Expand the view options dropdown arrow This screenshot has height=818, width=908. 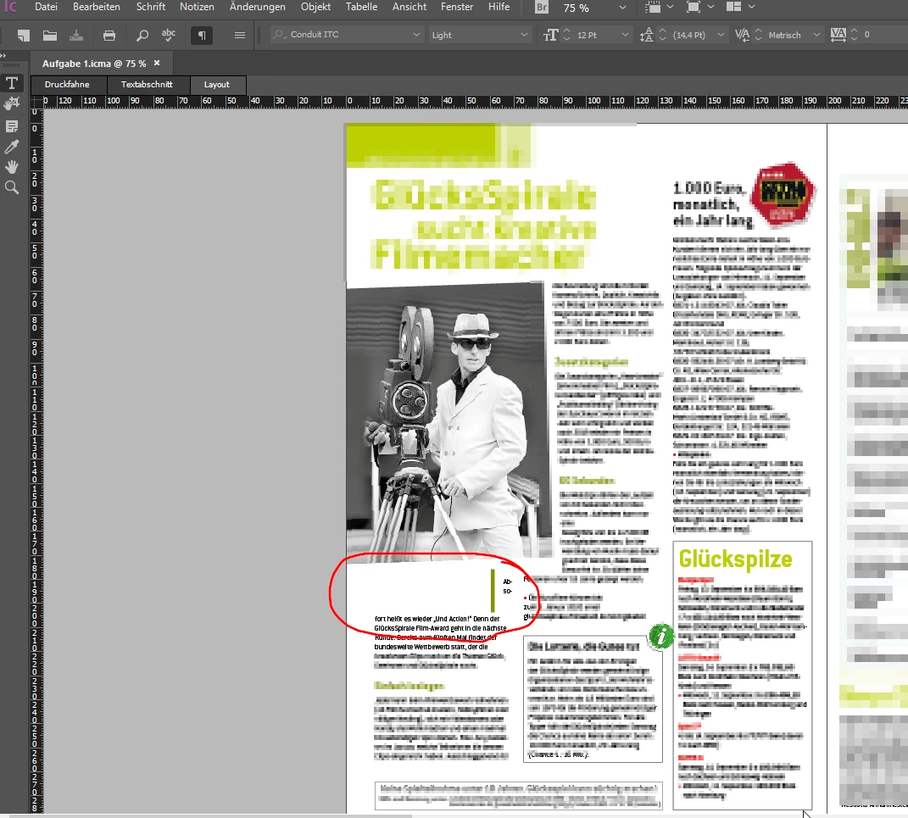(670, 7)
